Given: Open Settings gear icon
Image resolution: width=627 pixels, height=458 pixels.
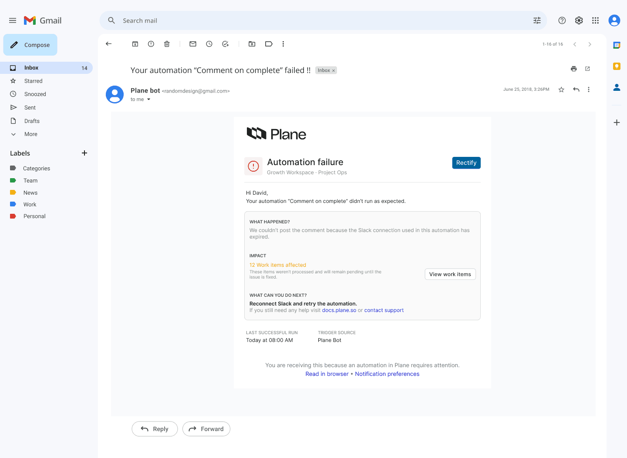Looking at the screenshot, I should click(x=579, y=20).
